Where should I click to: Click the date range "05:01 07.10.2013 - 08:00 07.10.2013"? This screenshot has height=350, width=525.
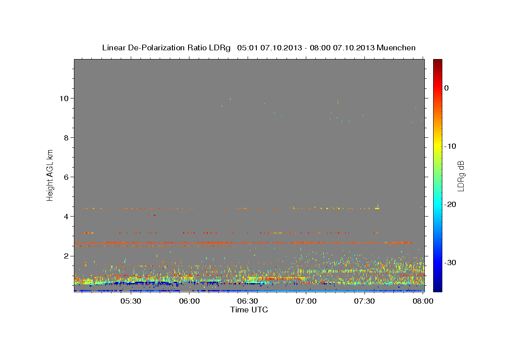305,48
